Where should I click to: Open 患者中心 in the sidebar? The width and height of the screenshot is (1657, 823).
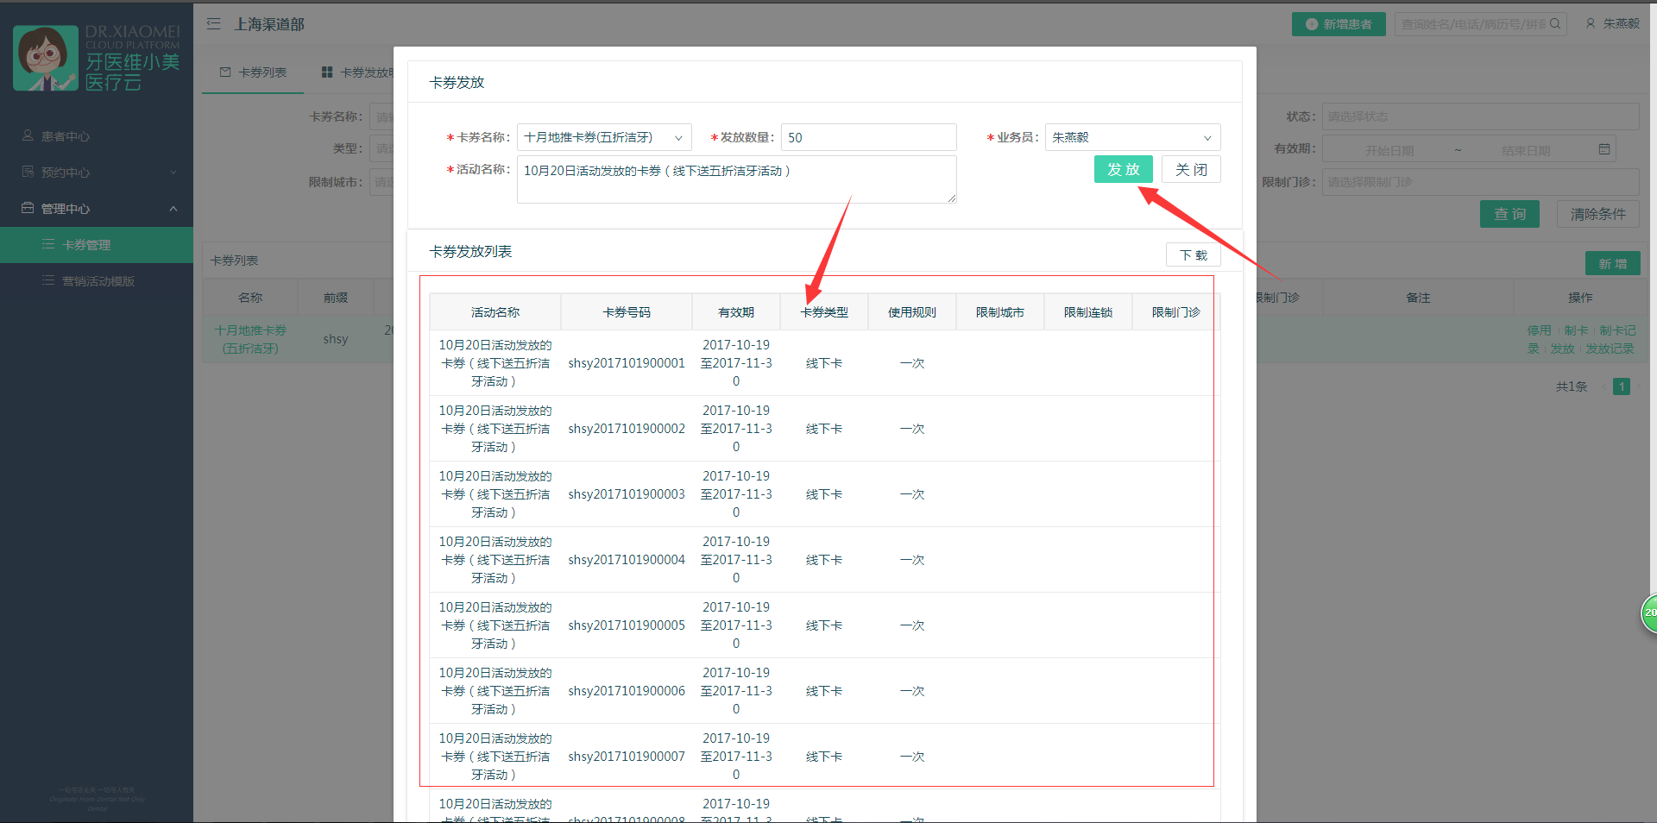[x=66, y=136]
